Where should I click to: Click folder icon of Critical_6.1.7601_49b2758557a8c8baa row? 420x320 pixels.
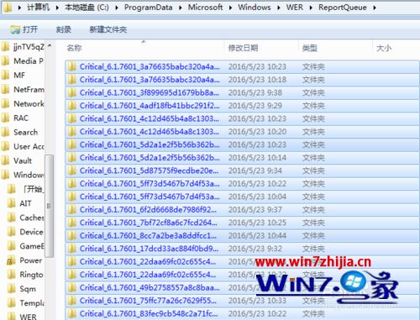[x=72, y=287]
